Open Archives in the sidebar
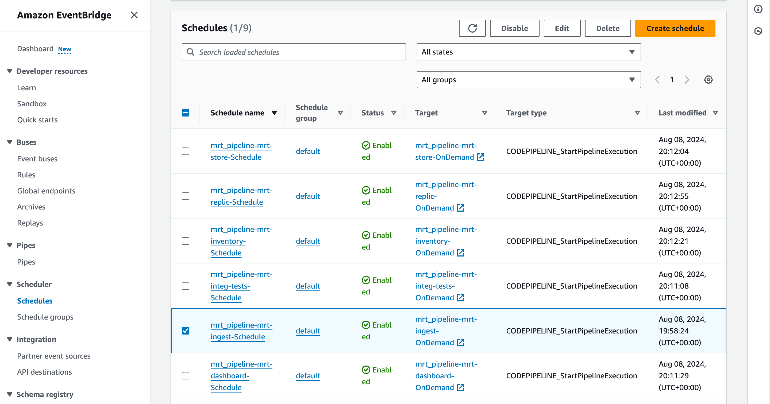This screenshot has width=770, height=404. coord(31,207)
